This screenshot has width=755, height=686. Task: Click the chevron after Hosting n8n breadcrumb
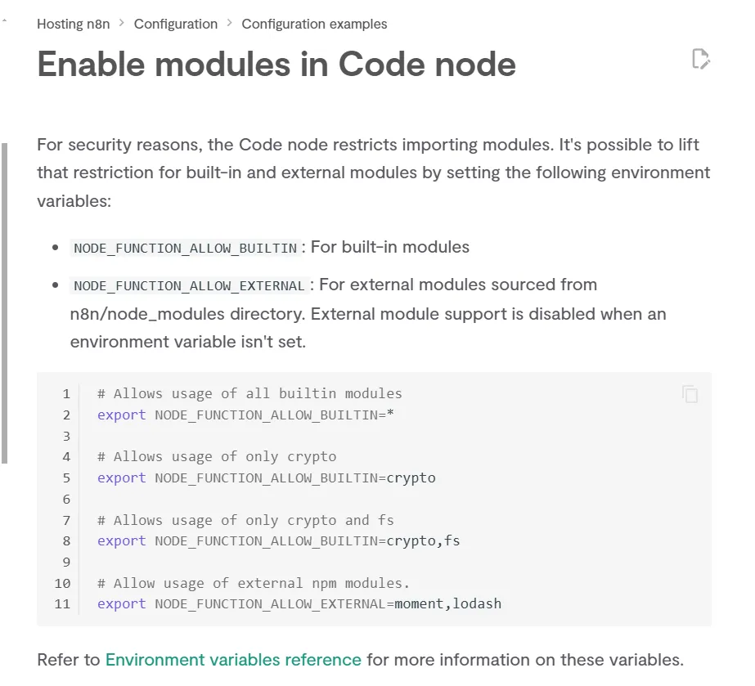[x=122, y=23]
